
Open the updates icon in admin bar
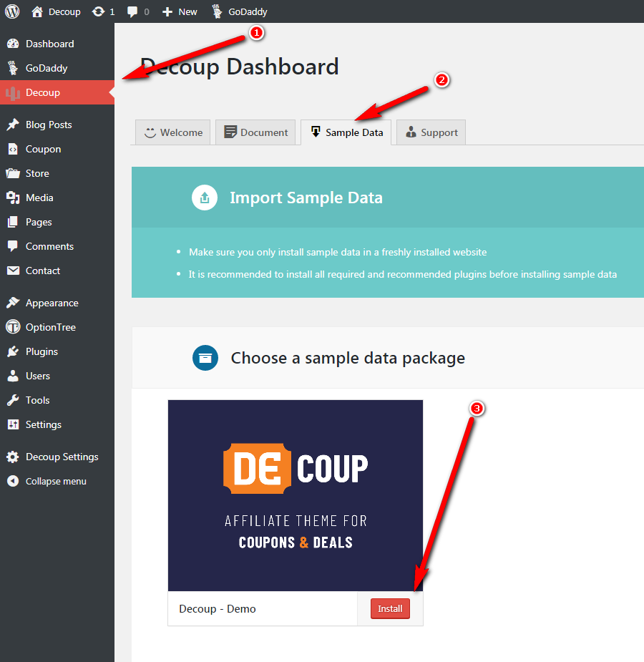tap(99, 11)
